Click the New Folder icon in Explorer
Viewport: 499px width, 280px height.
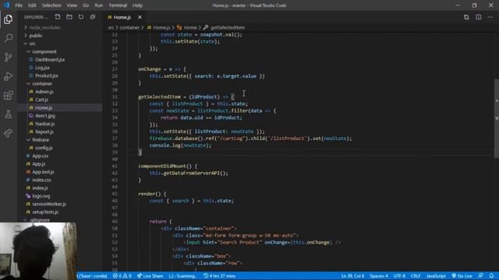click(69, 17)
